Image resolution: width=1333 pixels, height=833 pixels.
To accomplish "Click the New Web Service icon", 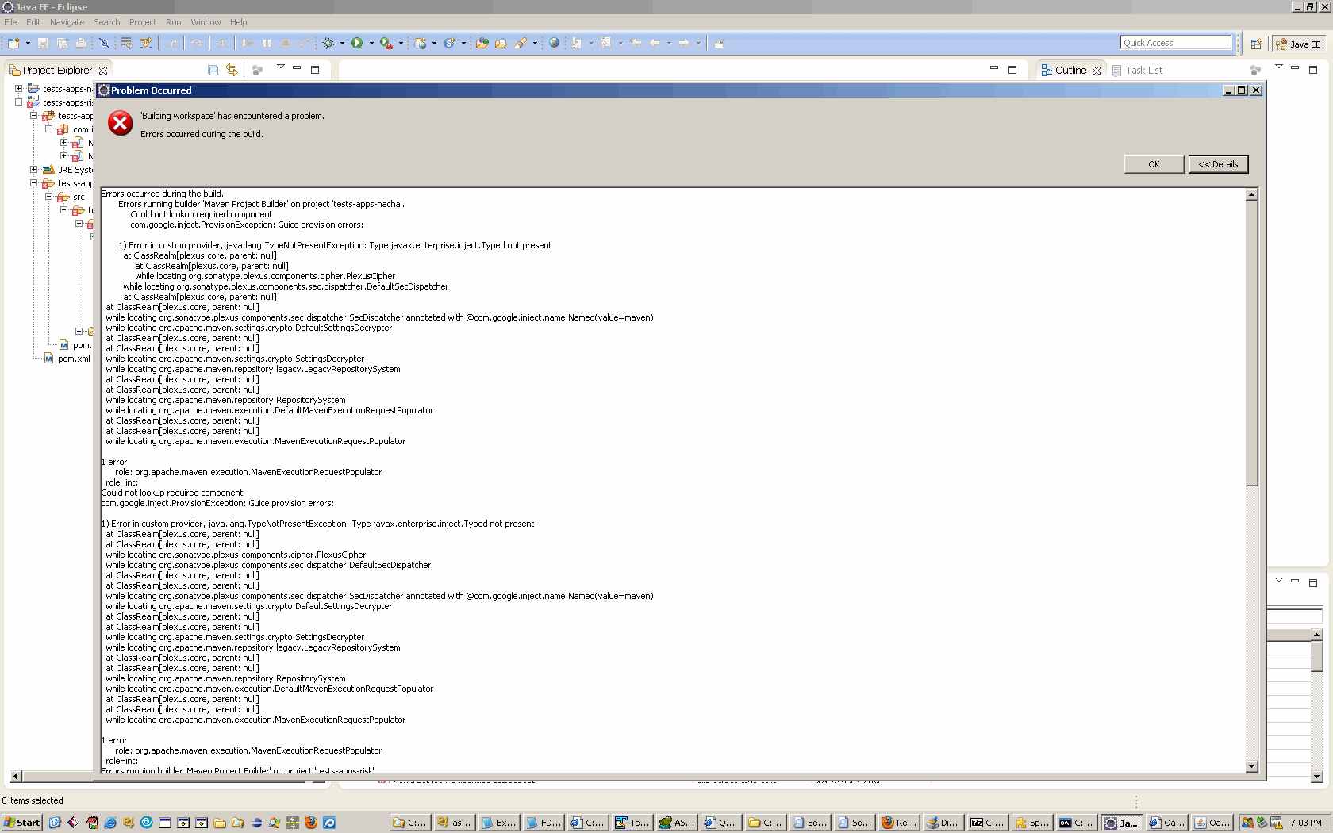I will [x=449, y=44].
